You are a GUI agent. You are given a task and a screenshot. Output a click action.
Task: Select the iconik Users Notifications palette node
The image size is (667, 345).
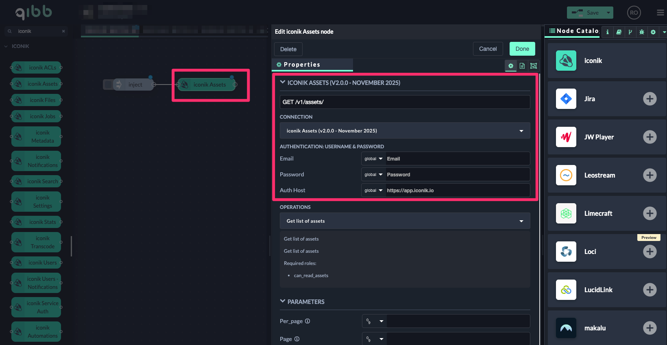(x=37, y=283)
